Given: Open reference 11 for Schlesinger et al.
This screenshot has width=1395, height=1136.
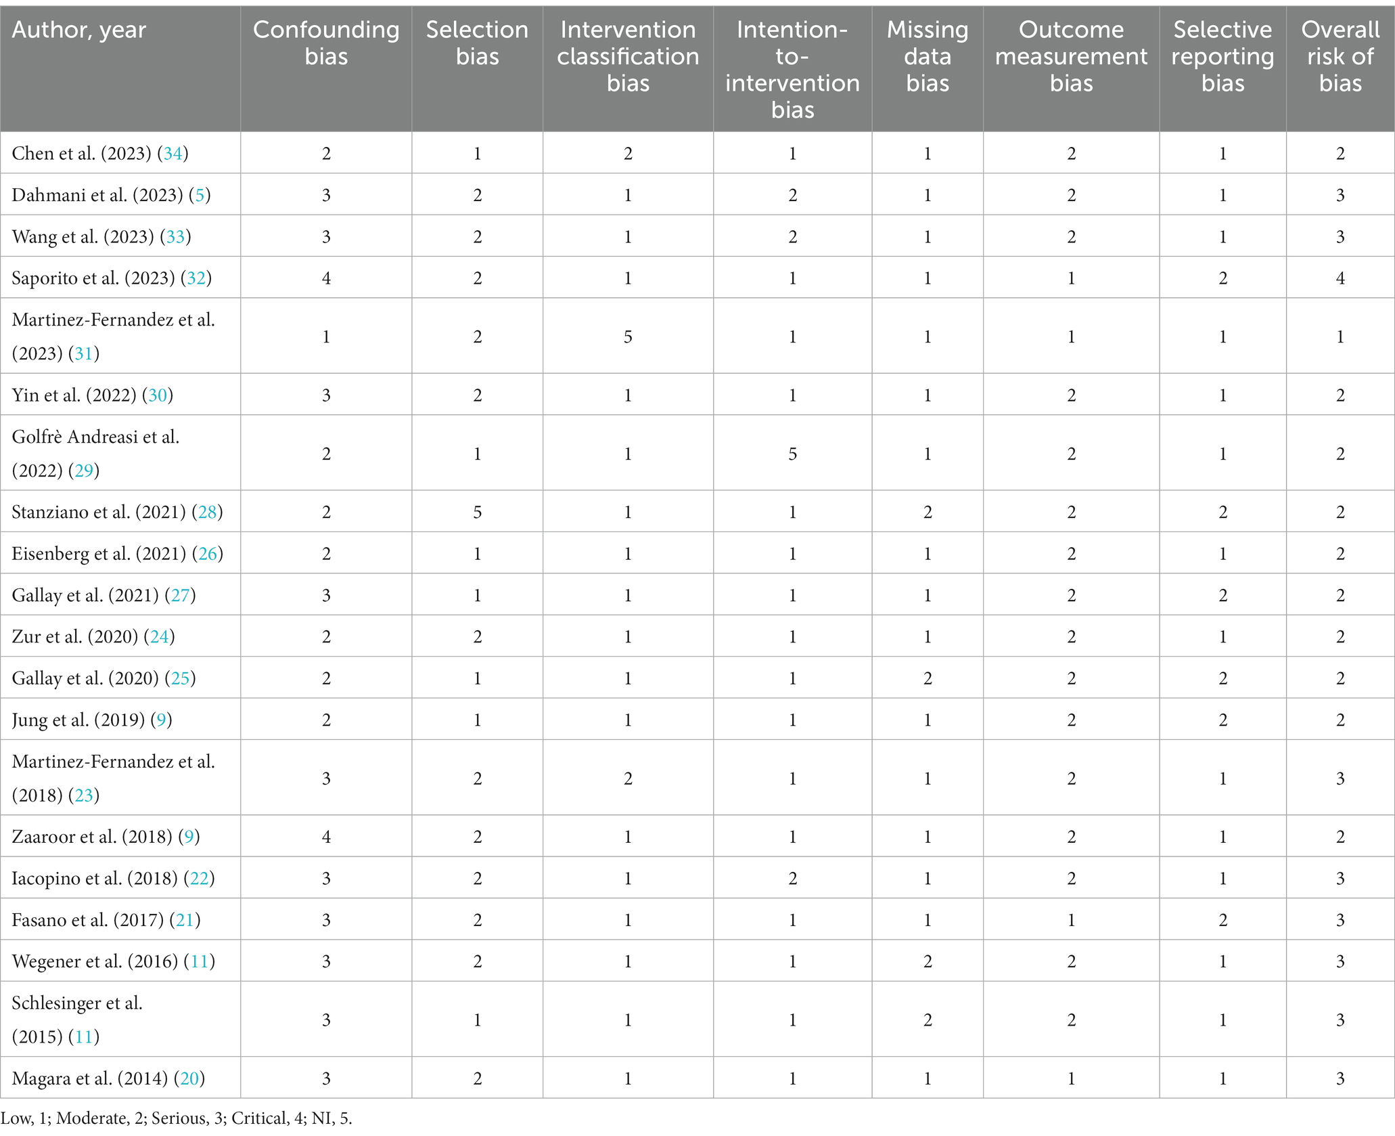Looking at the screenshot, I should click(x=84, y=1036).
